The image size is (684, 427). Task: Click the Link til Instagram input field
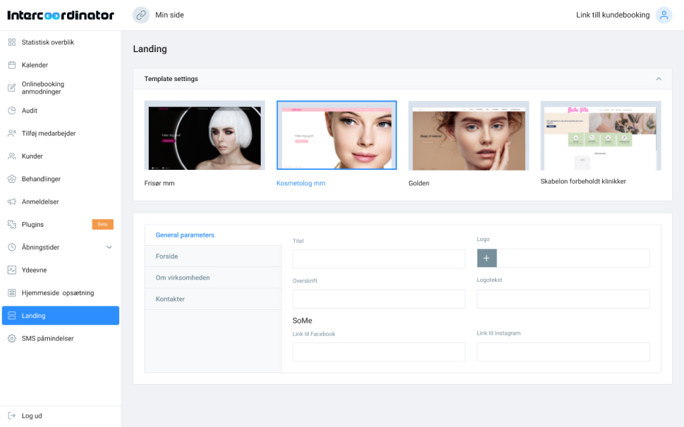tap(563, 352)
